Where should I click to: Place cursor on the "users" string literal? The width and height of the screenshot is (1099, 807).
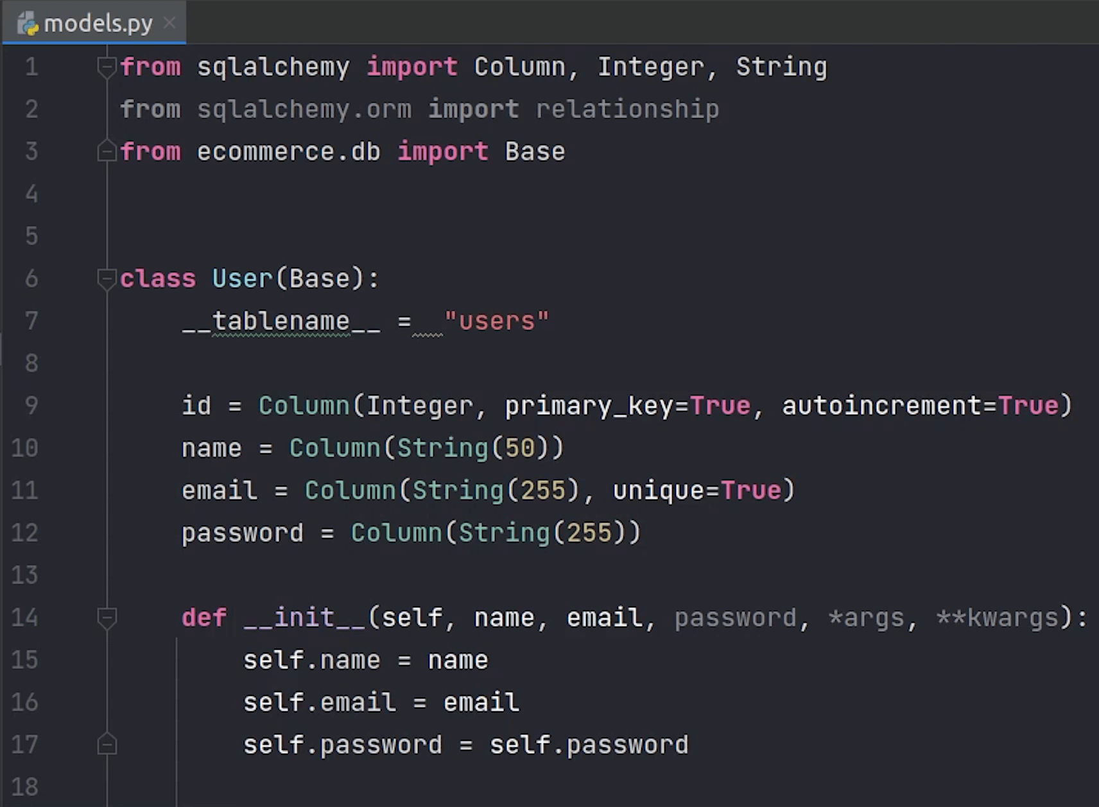point(497,321)
